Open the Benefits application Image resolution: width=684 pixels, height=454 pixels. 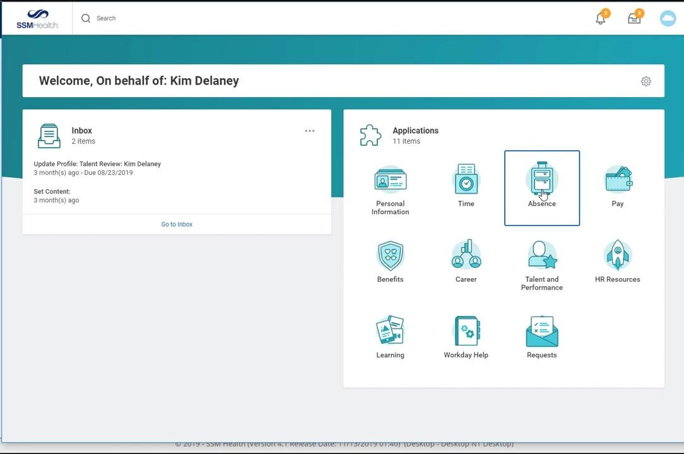[x=390, y=262]
